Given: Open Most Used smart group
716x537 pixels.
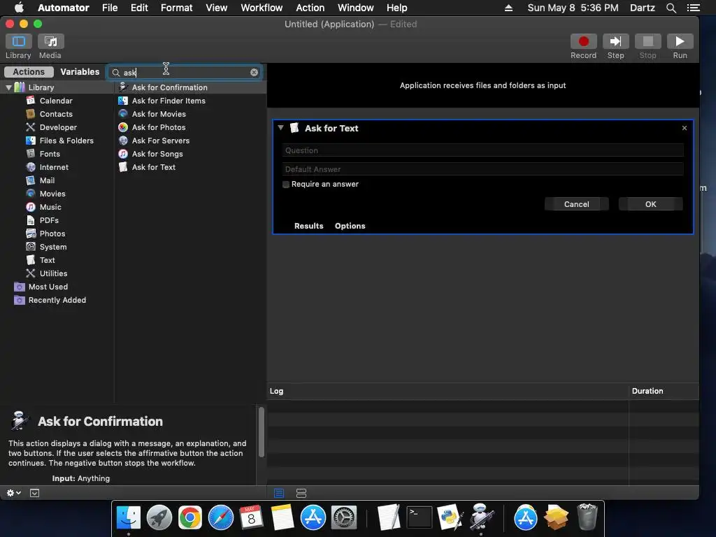Looking at the screenshot, I should click(48, 286).
